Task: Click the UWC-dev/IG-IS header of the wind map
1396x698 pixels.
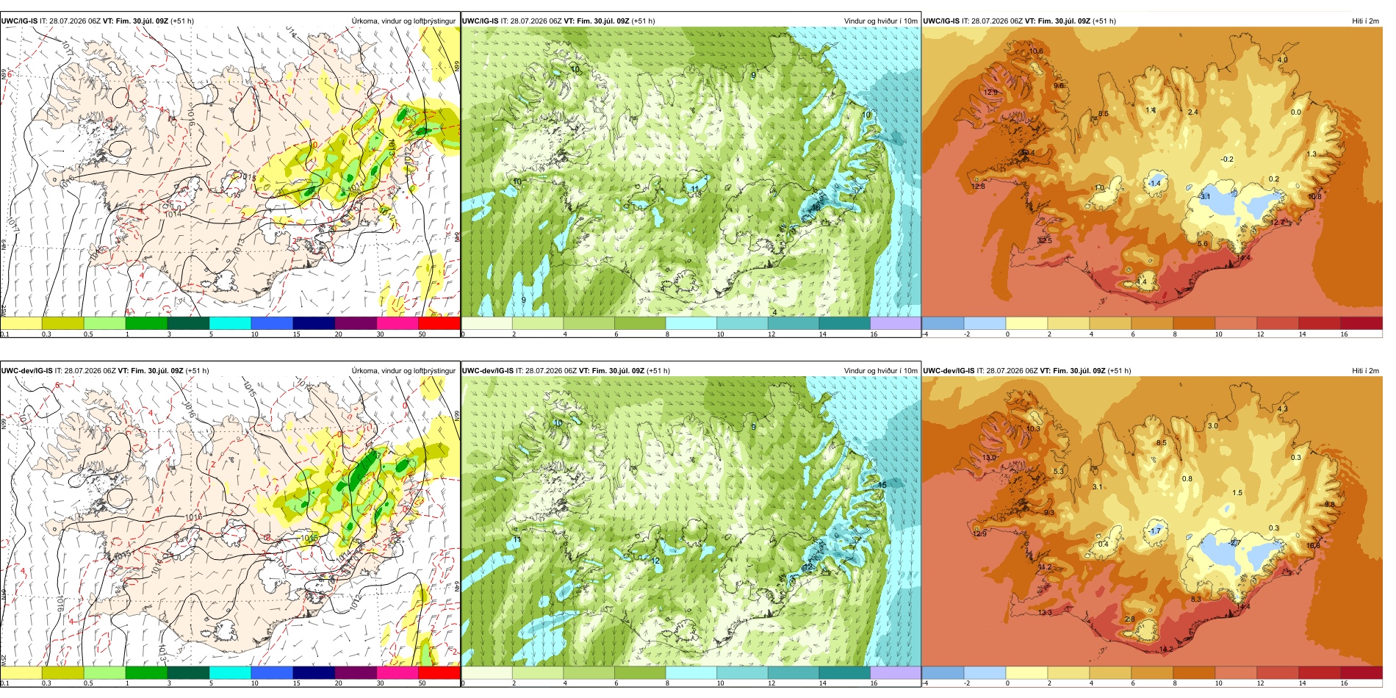Action: [566, 371]
